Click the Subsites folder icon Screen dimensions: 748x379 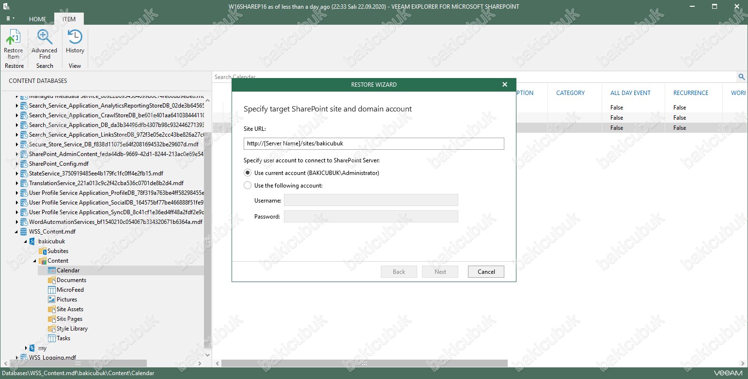43,251
